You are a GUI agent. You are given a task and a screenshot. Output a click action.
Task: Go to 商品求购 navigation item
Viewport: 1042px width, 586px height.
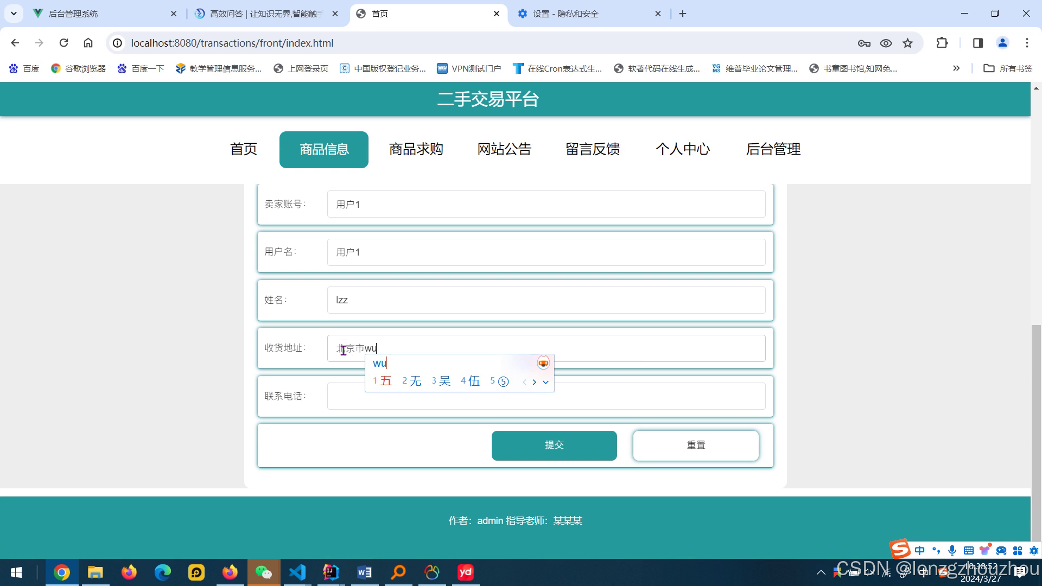[416, 149]
